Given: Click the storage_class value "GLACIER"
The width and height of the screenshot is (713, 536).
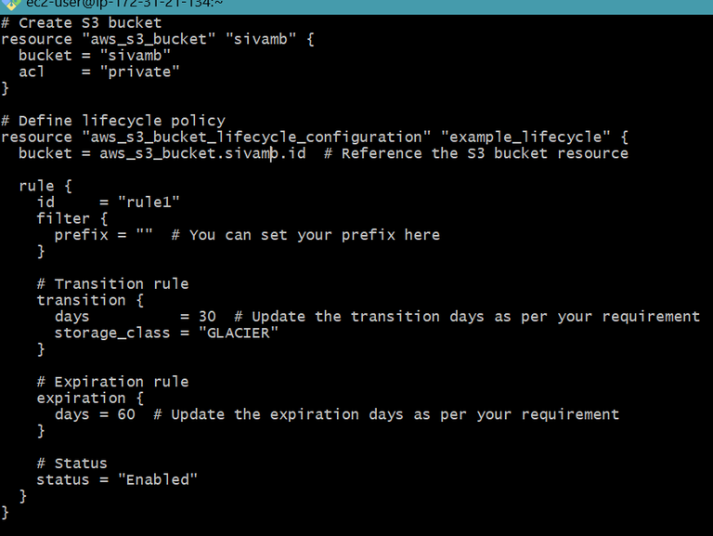Looking at the screenshot, I should [239, 333].
